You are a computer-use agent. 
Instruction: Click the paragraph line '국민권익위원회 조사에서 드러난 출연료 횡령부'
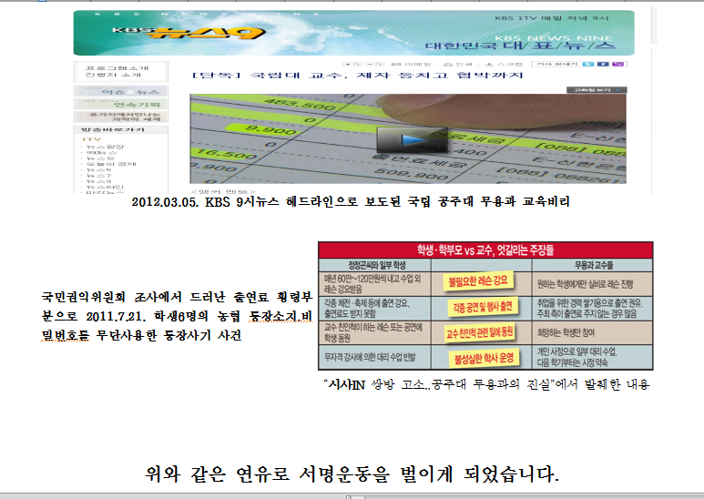pyautogui.click(x=177, y=297)
